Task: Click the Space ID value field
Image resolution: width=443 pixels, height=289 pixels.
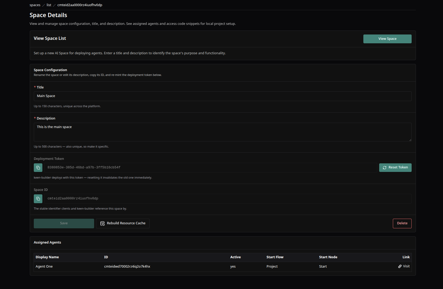Action: pyautogui.click(x=228, y=199)
